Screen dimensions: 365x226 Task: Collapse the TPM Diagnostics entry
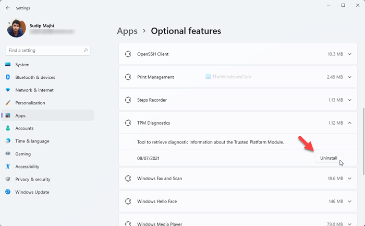pyautogui.click(x=349, y=123)
